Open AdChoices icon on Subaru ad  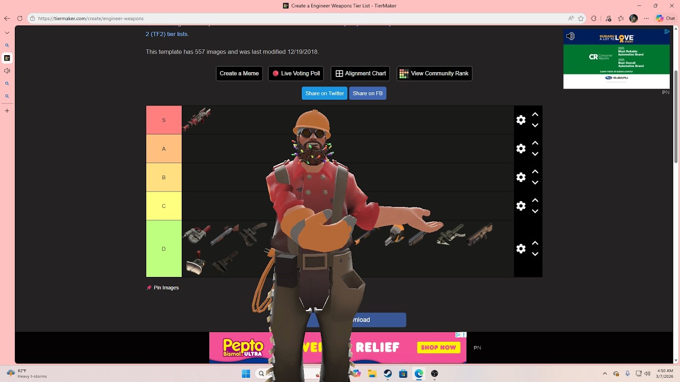pos(667,32)
